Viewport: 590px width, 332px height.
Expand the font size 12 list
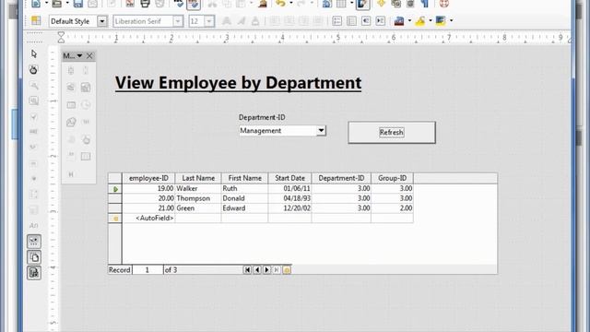pyautogui.click(x=209, y=21)
